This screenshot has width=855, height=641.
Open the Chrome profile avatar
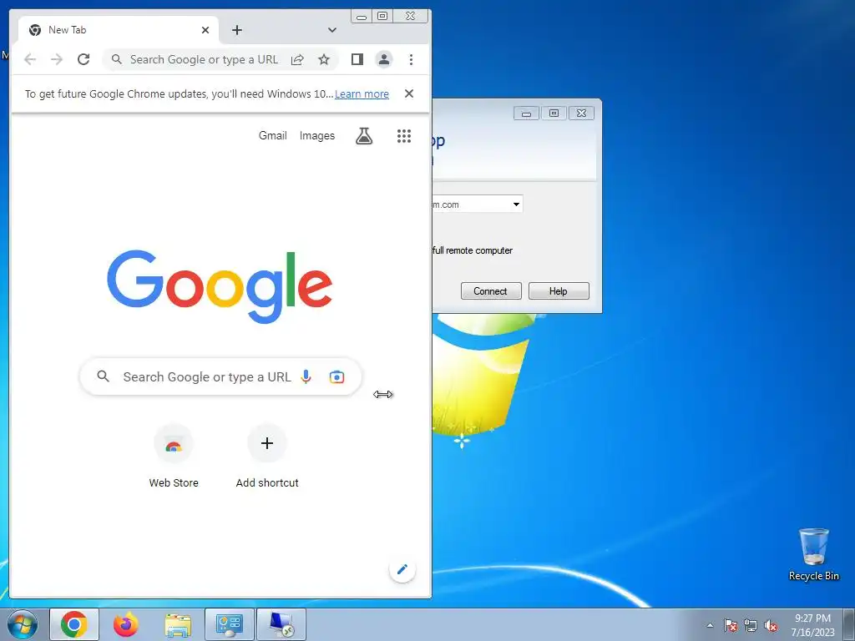(x=384, y=59)
